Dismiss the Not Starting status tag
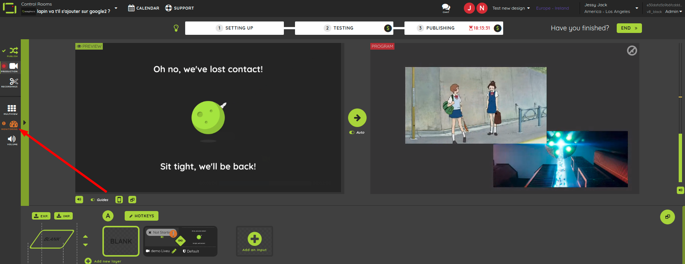This screenshot has width=685, height=264. (x=150, y=233)
